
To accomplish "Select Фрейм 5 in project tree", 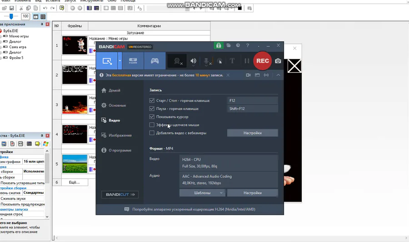I will coord(16,58).
